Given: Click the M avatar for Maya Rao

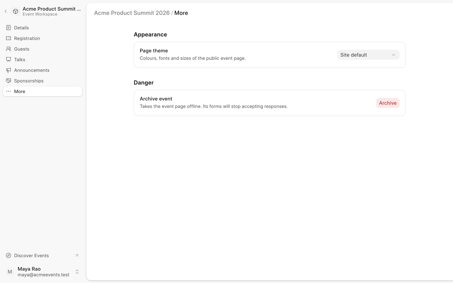Looking at the screenshot, I should tap(10, 272).
